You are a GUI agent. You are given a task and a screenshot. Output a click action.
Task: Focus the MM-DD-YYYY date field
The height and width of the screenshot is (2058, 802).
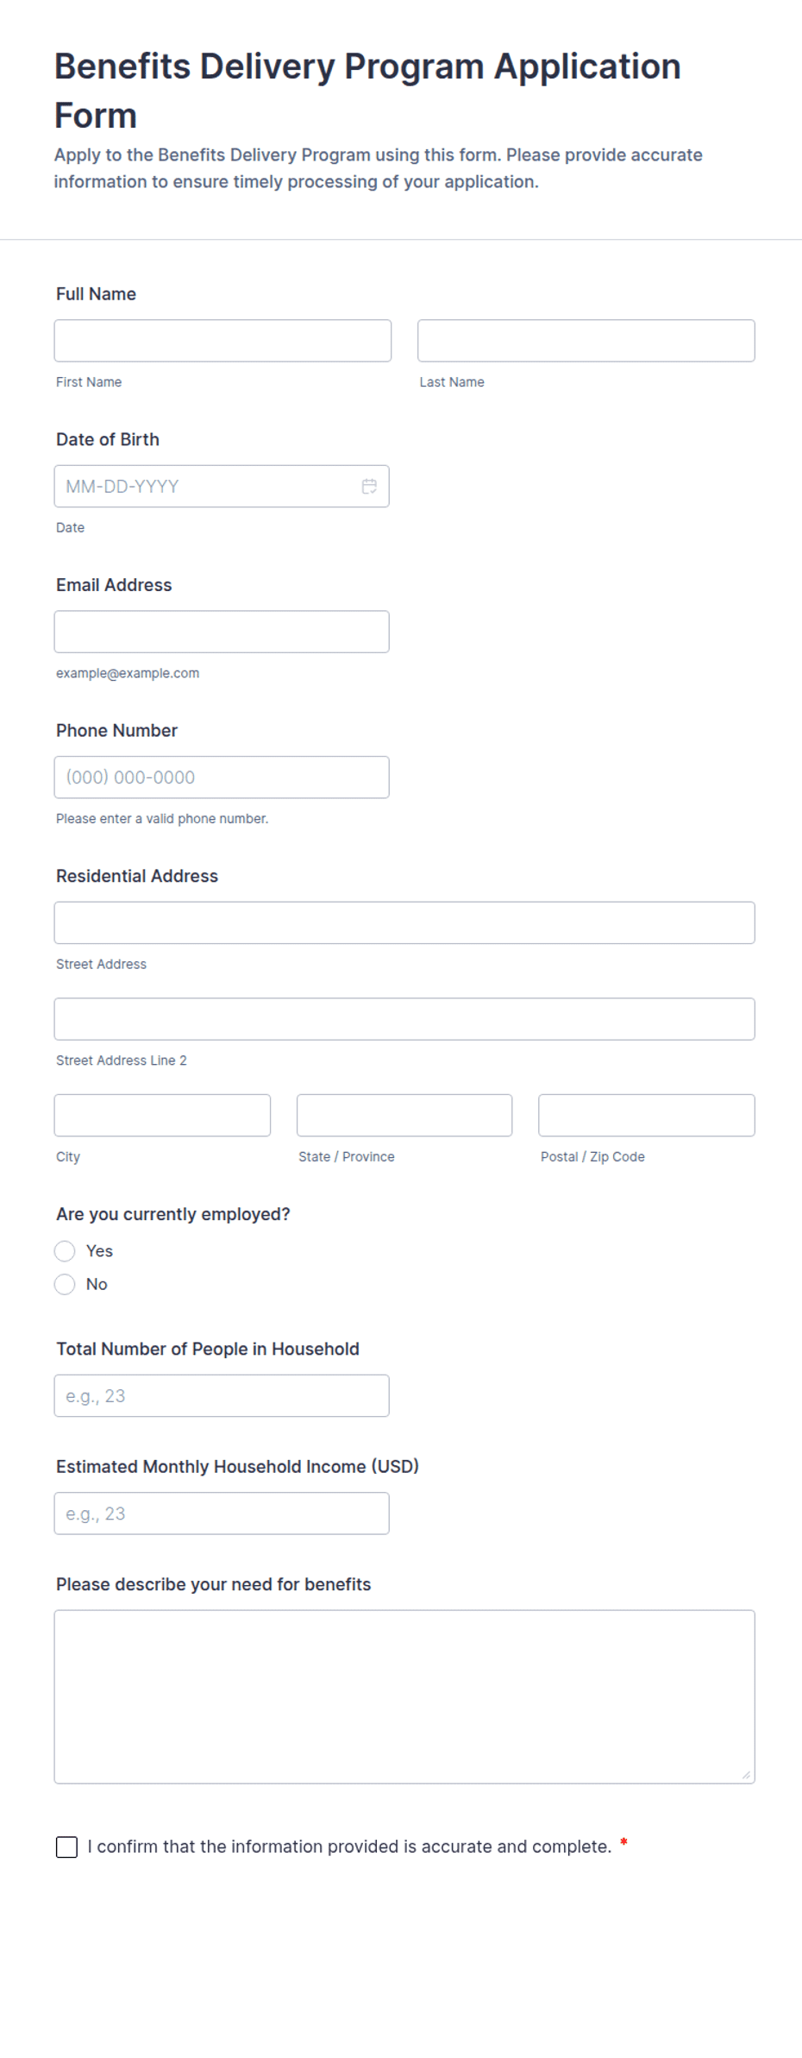[222, 487]
